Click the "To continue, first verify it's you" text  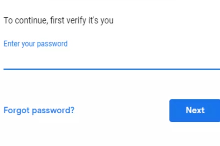58,20
